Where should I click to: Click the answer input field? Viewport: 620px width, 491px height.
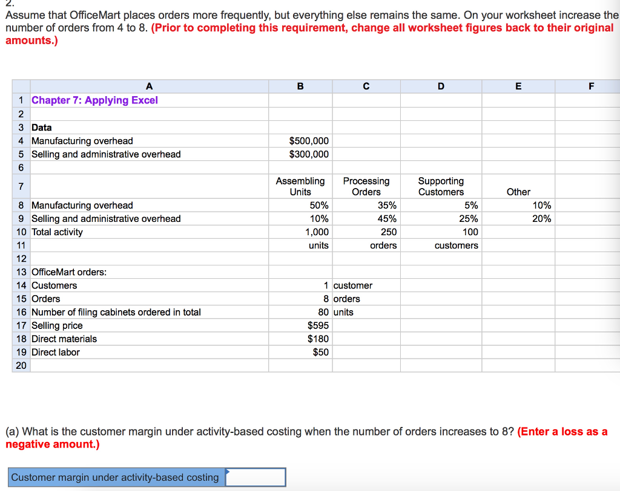click(254, 477)
